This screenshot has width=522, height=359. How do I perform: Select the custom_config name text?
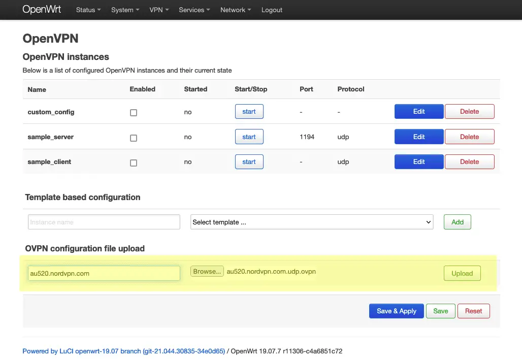coord(51,112)
